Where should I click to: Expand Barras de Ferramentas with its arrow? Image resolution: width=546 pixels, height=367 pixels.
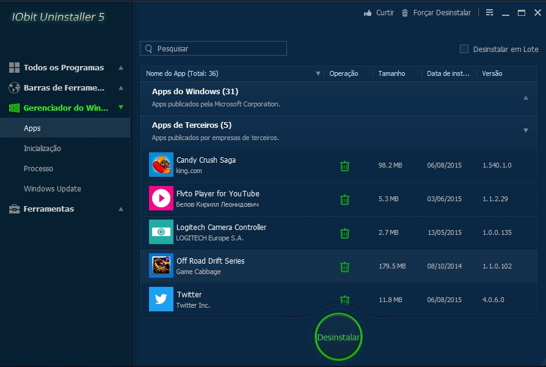click(x=121, y=87)
